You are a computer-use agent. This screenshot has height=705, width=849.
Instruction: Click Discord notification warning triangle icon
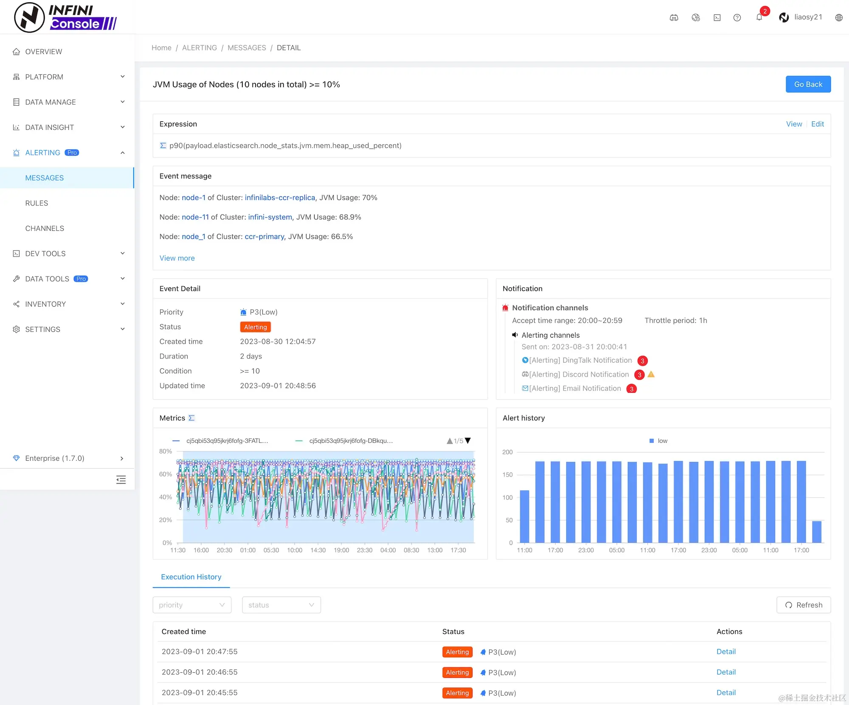click(x=651, y=374)
